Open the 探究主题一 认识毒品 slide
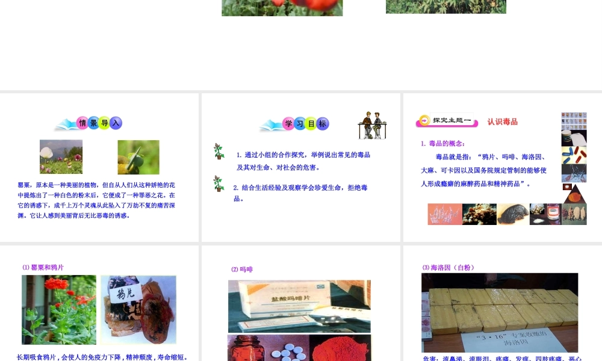This screenshot has width=602, height=361. click(x=503, y=168)
